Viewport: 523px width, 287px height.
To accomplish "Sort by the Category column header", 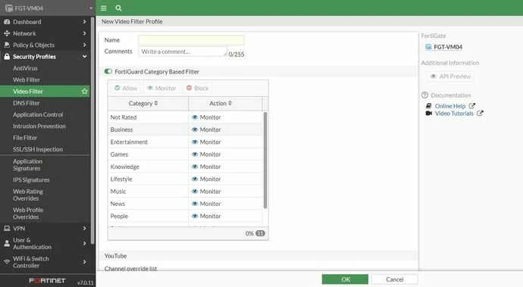I will tap(148, 104).
